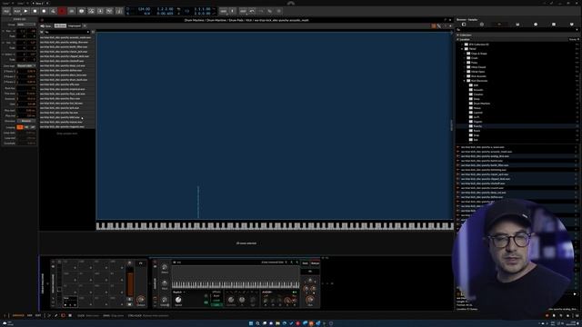Image resolution: width=582 pixels, height=327 pixels.
Task: Open the Windows Start menu
Action: pyautogui.click(x=251, y=323)
